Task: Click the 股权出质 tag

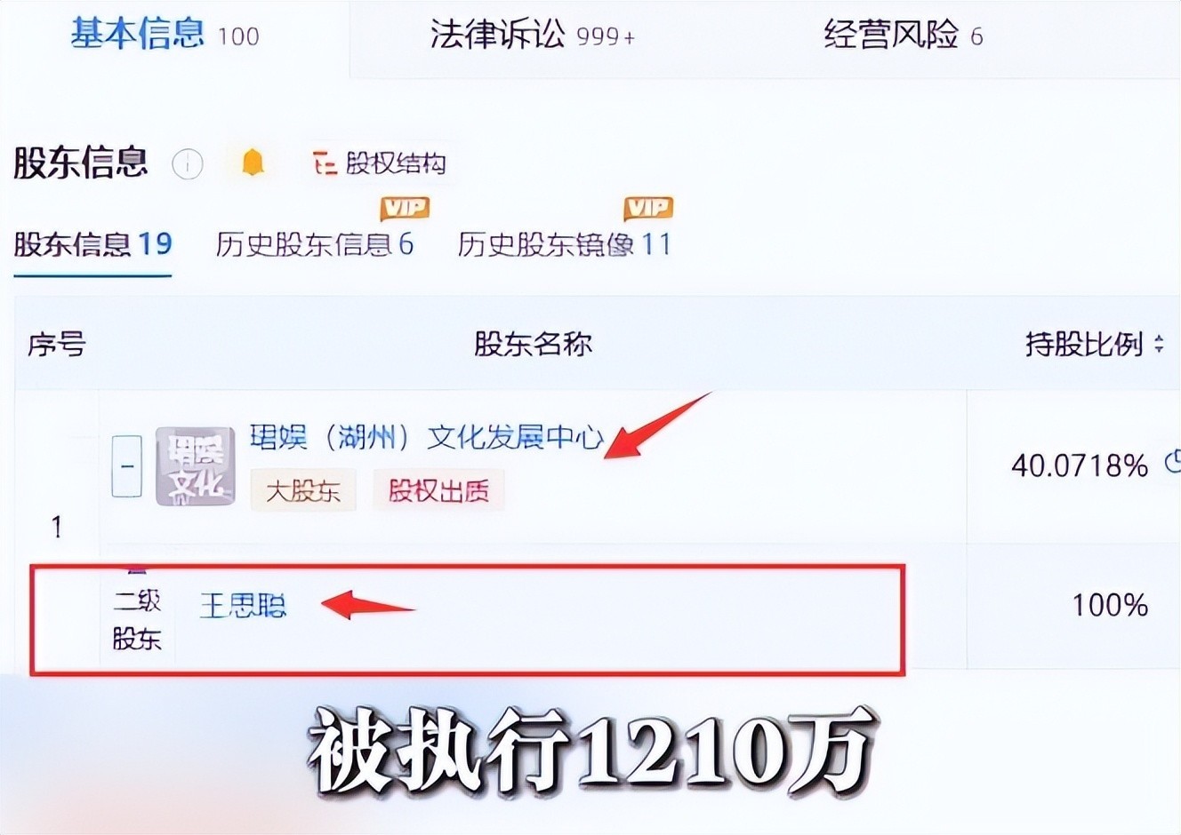Action: pyautogui.click(x=438, y=490)
